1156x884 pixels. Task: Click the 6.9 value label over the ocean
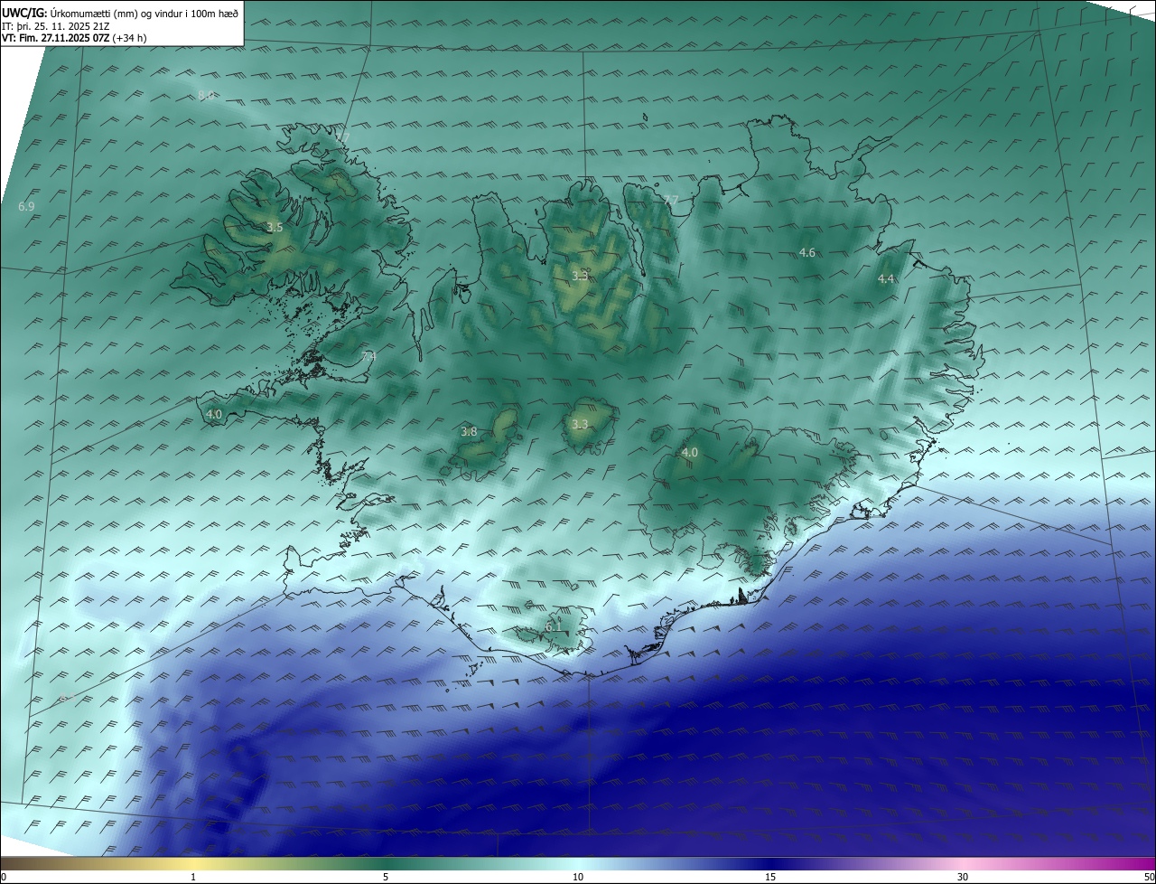point(26,207)
